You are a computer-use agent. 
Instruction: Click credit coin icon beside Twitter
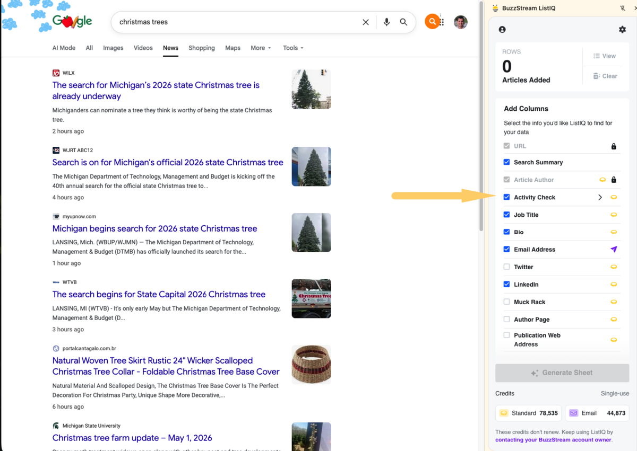click(x=614, y=267)
